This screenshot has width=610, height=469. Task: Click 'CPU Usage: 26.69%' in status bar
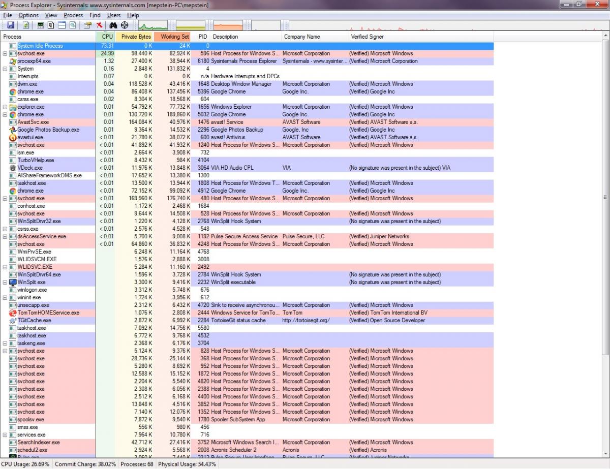pos(25,464)
